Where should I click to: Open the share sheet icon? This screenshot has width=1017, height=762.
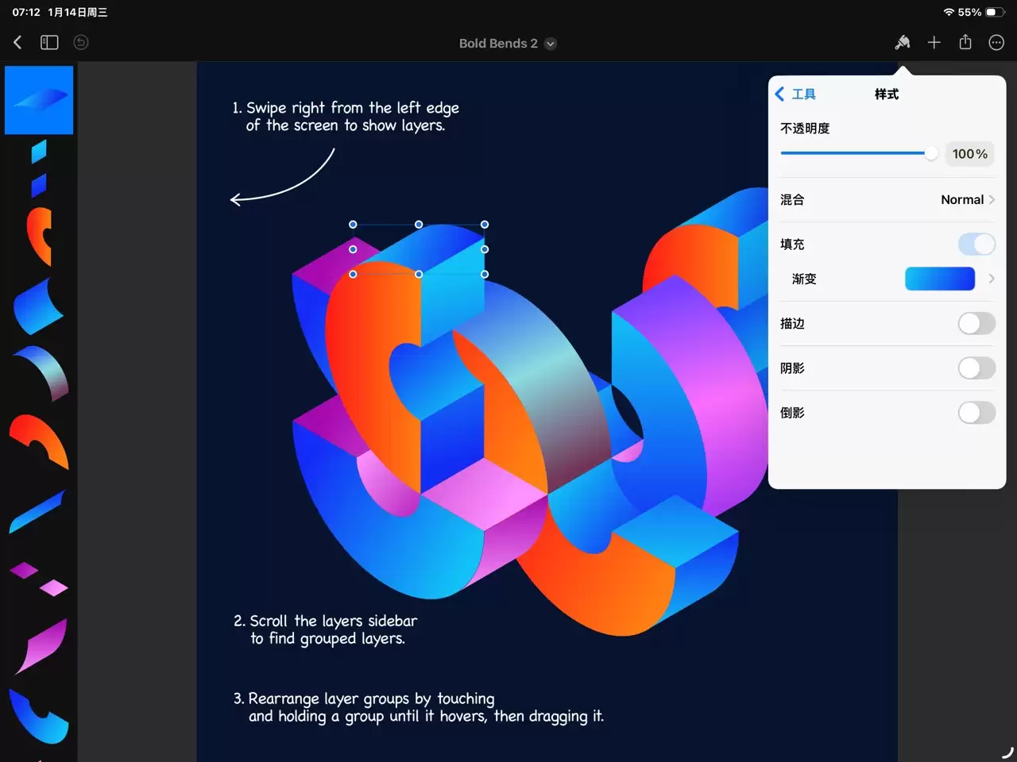tap(965, 42)
